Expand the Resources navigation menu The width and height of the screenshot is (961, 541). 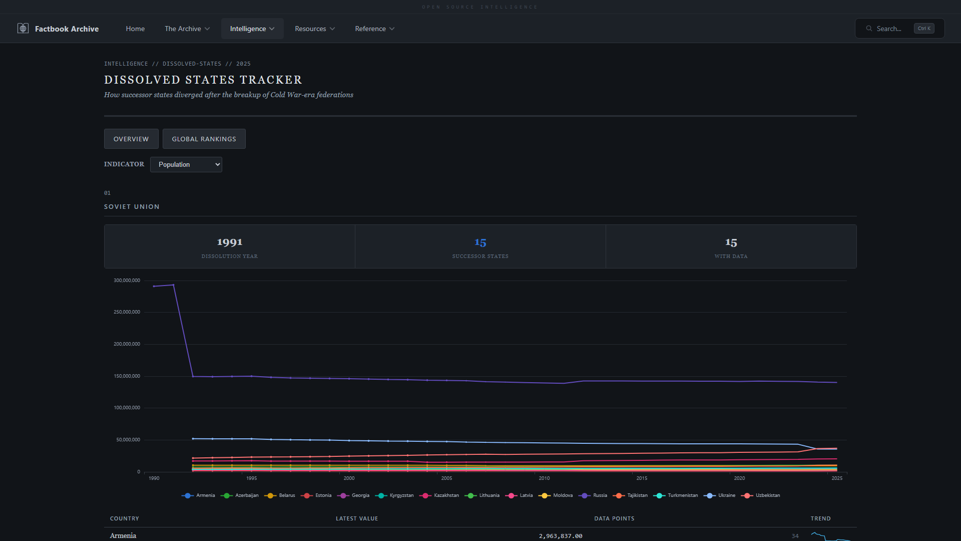[314, 29]
